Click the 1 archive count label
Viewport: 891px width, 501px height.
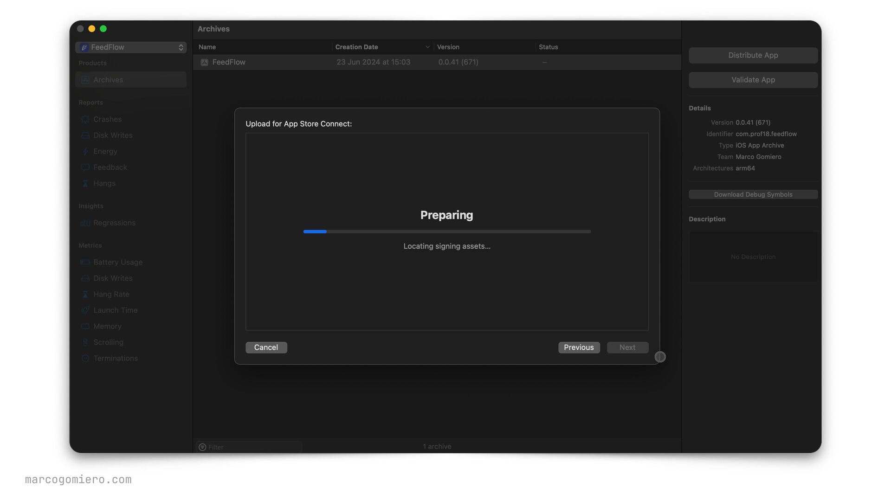coord(437,447)
